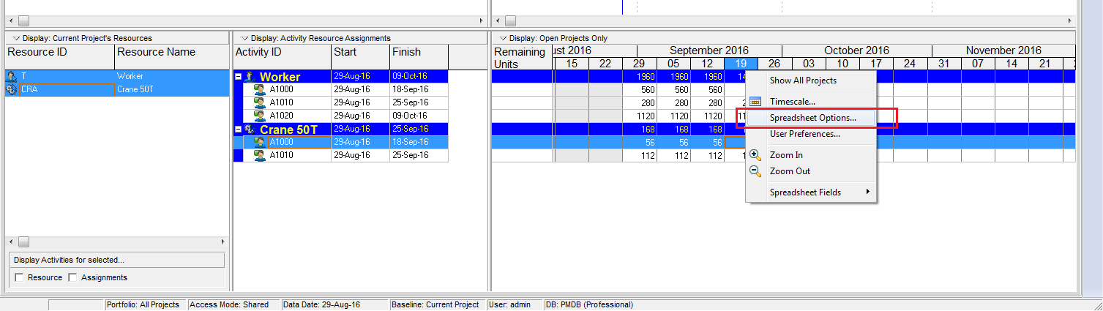This screenshot has height=311, width=1103.
Task: Open Display: Open Projects Only dropdown
Action: pos(503,38)
